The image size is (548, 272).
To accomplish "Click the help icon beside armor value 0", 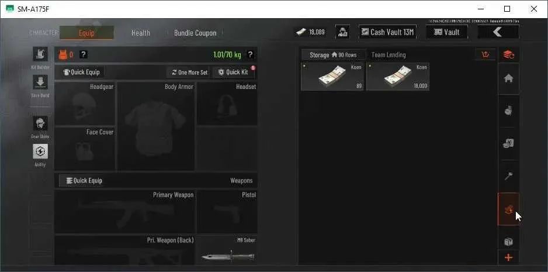I will (x=84, y=54).
